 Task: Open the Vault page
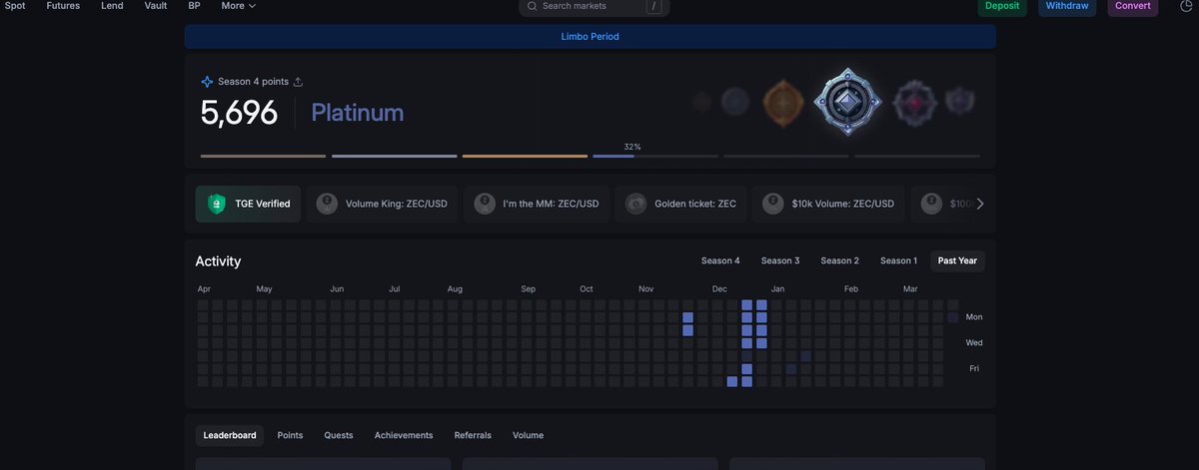[156, 6]
